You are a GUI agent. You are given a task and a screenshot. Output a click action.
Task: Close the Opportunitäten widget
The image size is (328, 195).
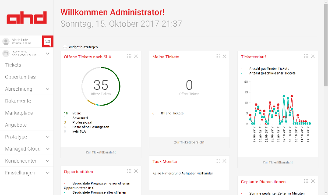pyautogui.click(x=136, y=171)
